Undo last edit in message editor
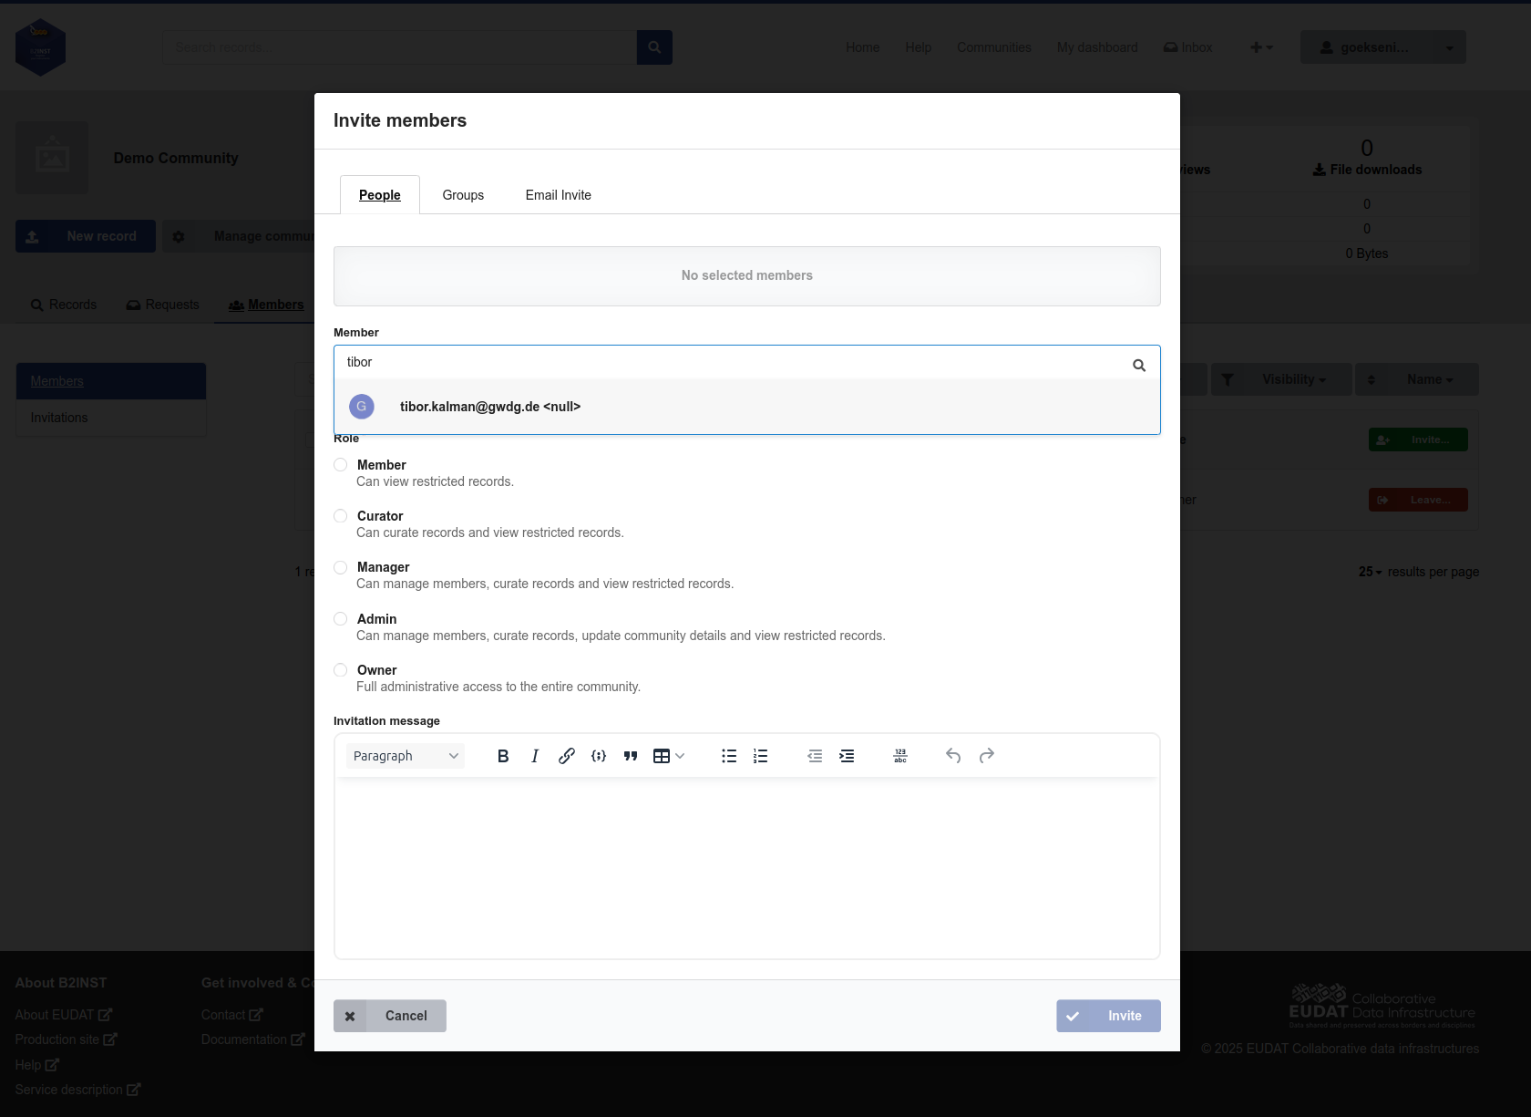The width and height of the screenshot is (1531, 1117). tap(953, 756)
